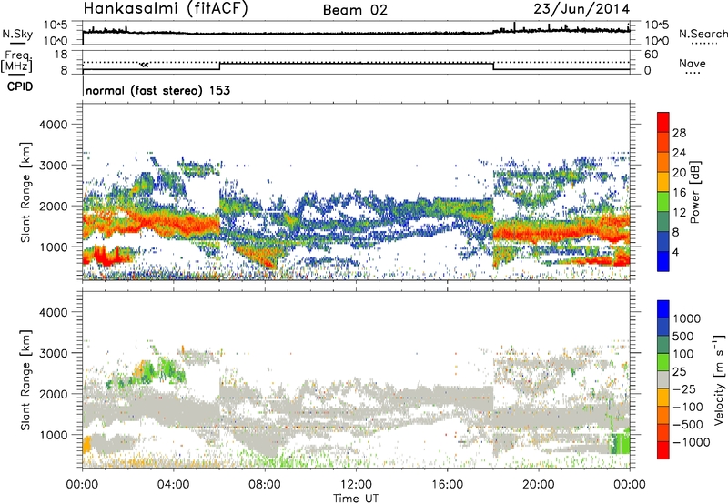Click the blue bottom of power colorbar
The width and height of the screenshot is (728, 504).
coord(663,261)
